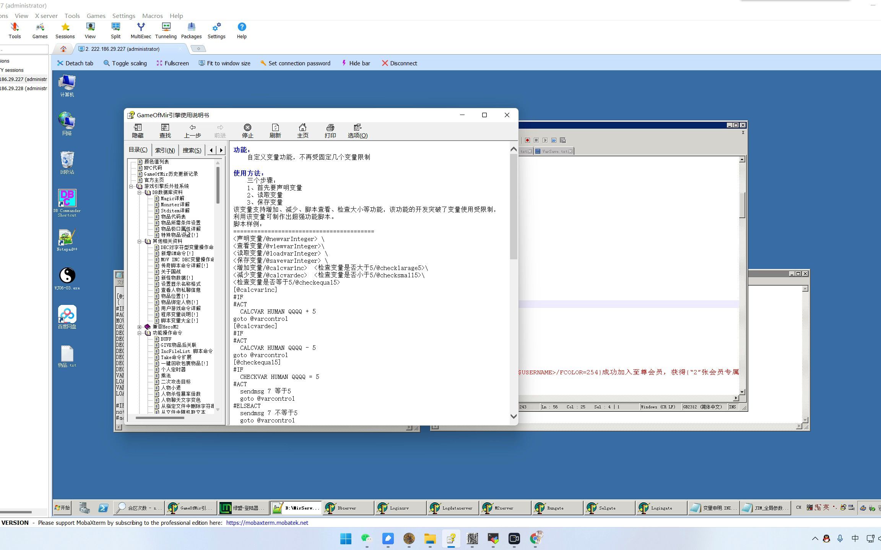The width and height of the screenshot is (881, 550).
Task: Click MobaXterm Help question icon
Action: [242, 31]
